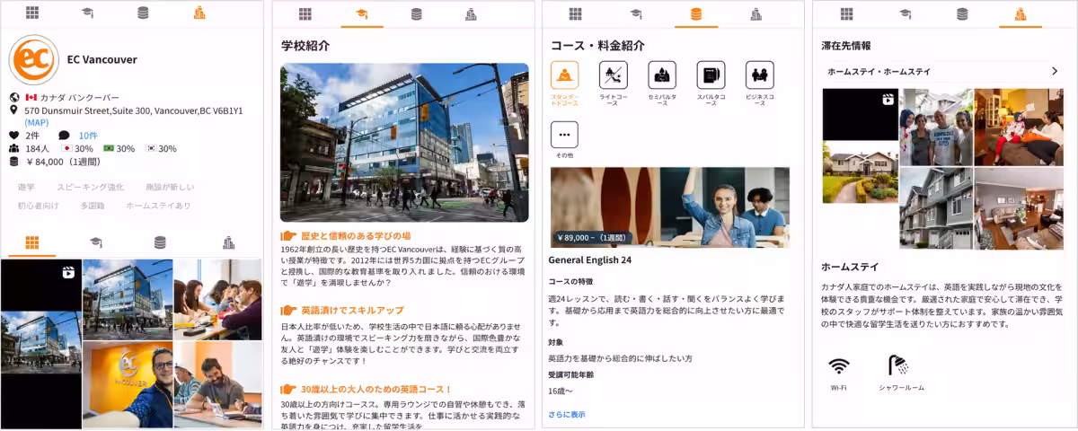Open graduation cap tab atop 学校紹介 panel
This screenshot has width=1078, height=431.
click(361, 13)
